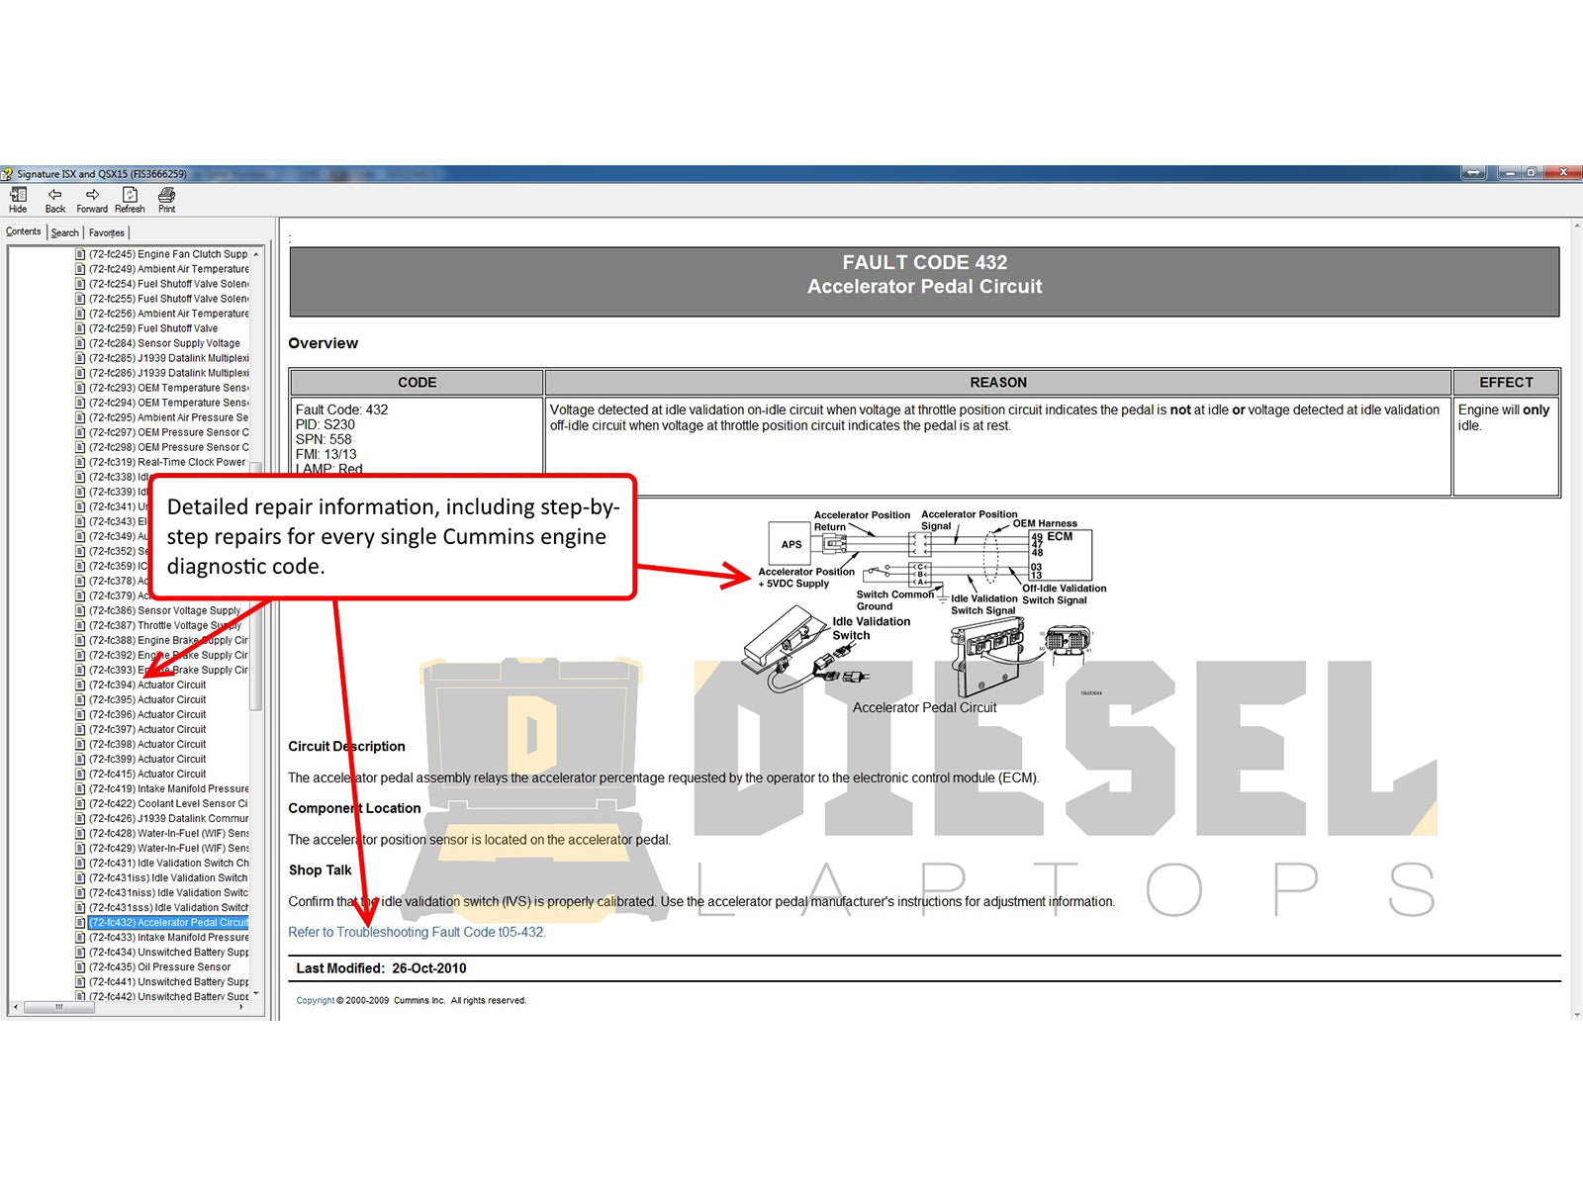Open the Contents tab
The height and width of the screenshot is (1187, 1583).
pos(24,231)
